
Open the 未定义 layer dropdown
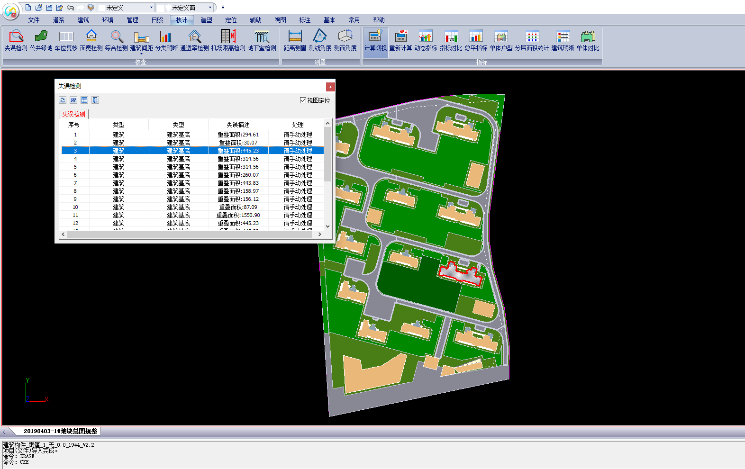pos(151,8)
